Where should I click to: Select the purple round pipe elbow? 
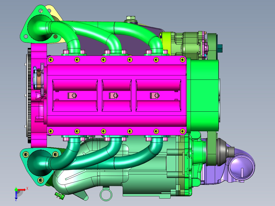coord(242,167)
